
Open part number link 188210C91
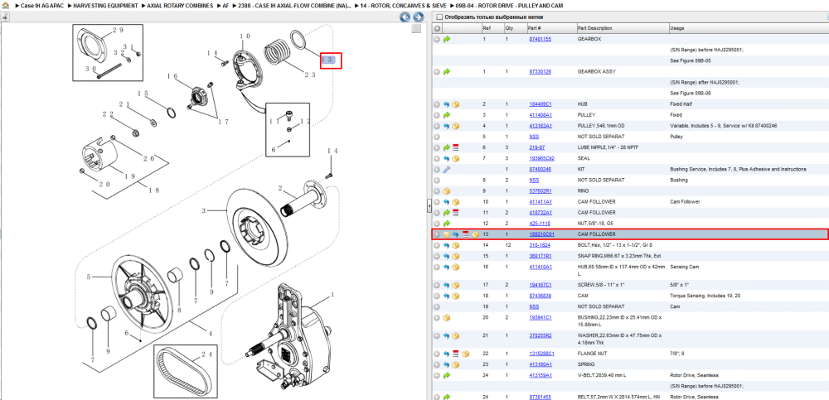coord(541,234)
